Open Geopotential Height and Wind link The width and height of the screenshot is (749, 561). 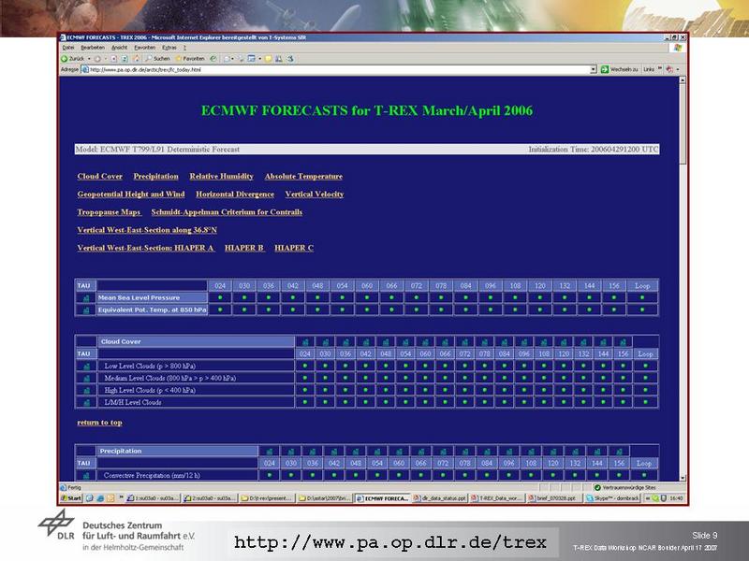pos(131,194)
